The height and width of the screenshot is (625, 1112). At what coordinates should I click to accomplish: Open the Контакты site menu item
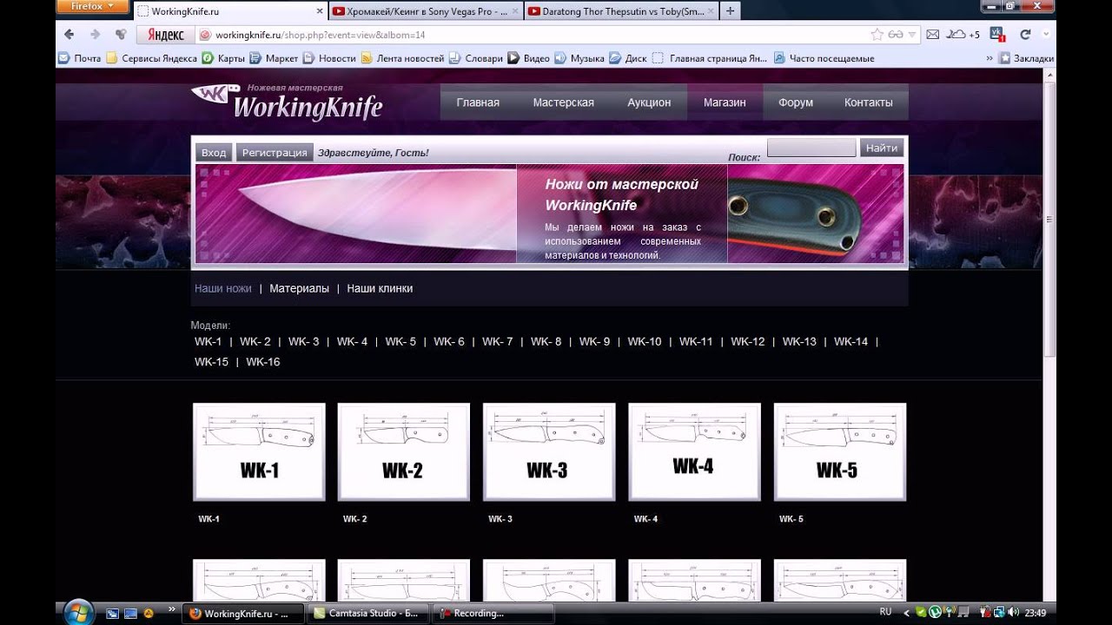869,102
